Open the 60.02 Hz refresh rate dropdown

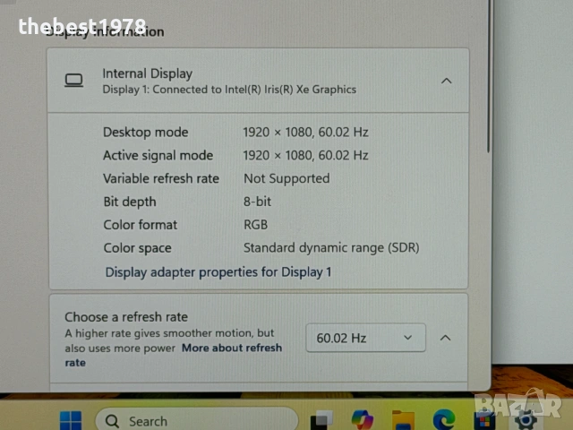coord(365,338)
